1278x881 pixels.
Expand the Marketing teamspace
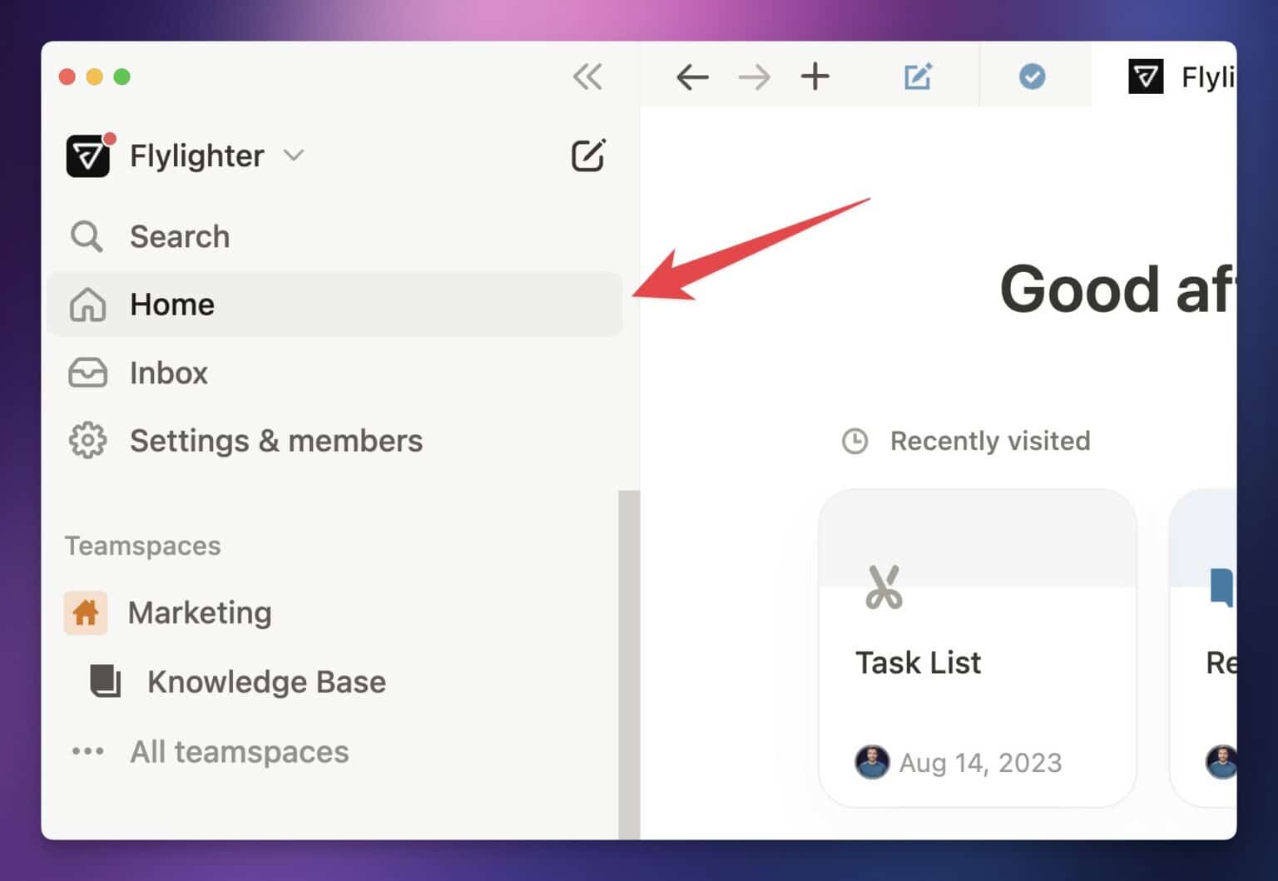click(199, 613)
